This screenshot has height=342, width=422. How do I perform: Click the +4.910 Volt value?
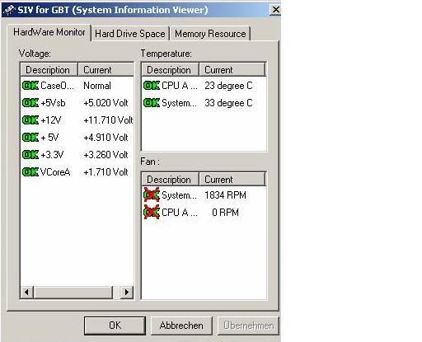tap(105, 138)
